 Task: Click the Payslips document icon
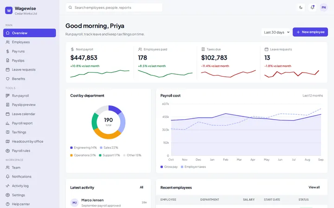click(x=8, y=61)
